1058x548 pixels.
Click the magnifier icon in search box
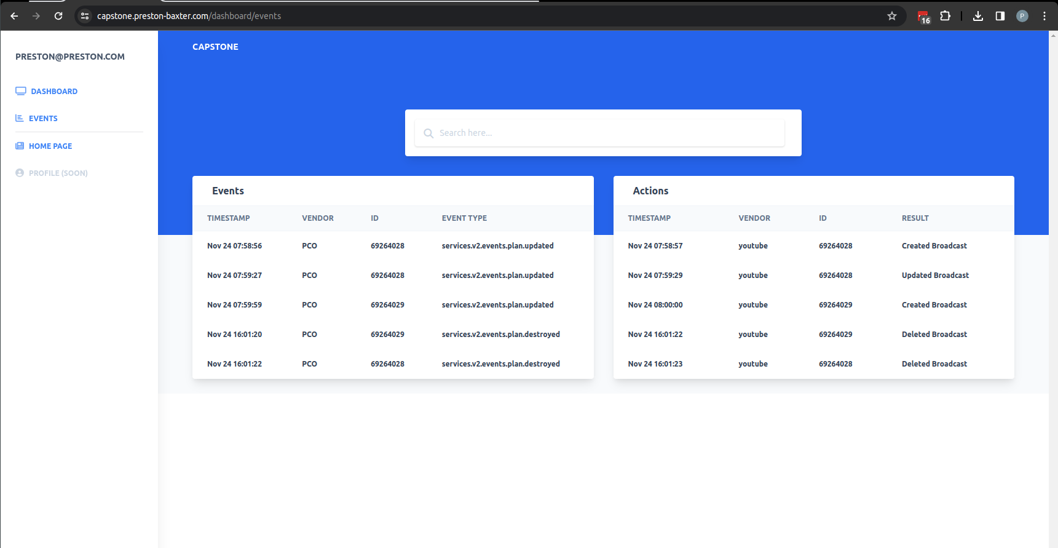tap(428, 133)
